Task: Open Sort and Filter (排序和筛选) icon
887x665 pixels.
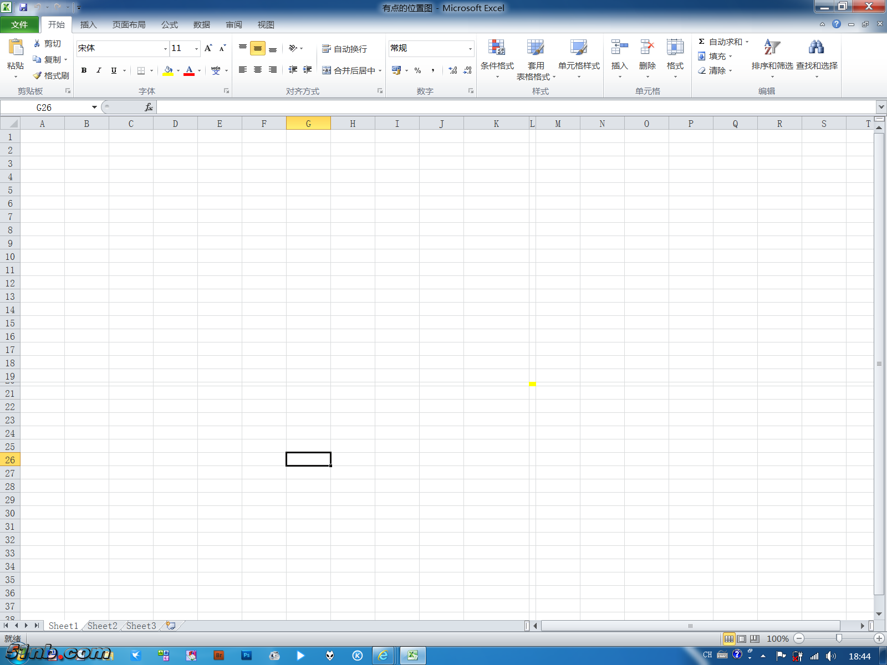Action: coord(772,48)
